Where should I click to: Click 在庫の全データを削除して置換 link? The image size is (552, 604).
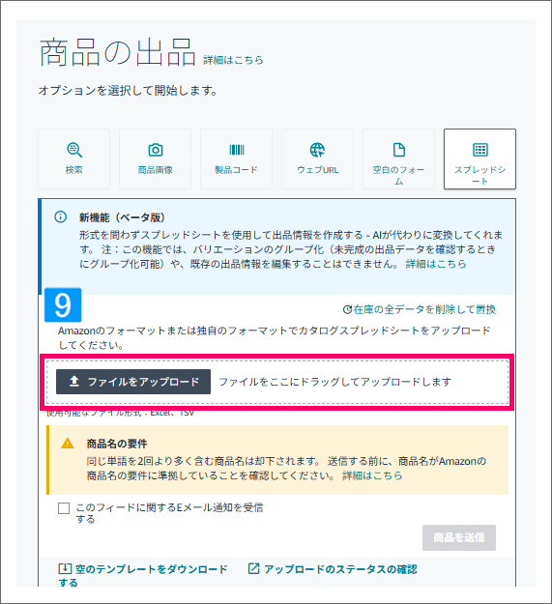tap(424, 309)
